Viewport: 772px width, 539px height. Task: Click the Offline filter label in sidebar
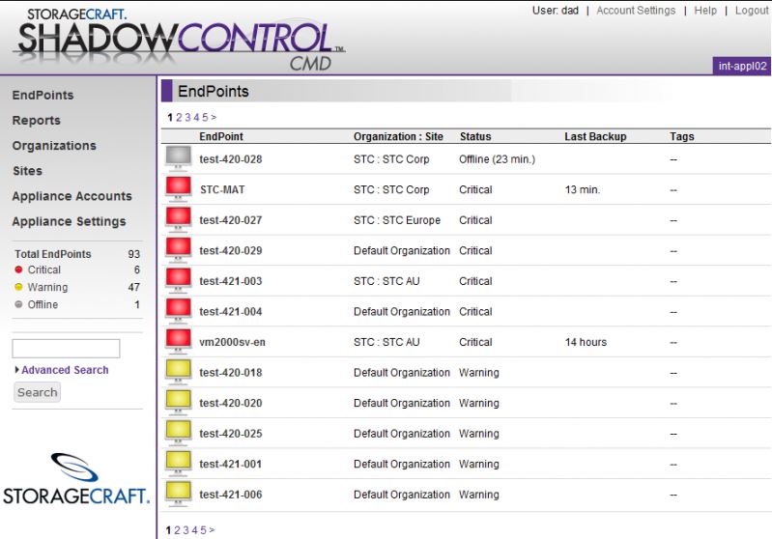[x=43, y=304]
